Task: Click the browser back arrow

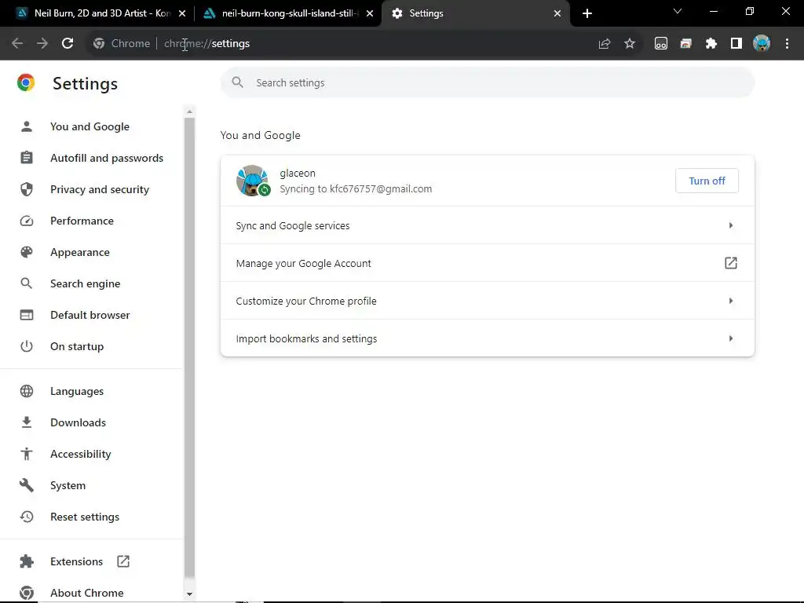Action: pos(17,44)
